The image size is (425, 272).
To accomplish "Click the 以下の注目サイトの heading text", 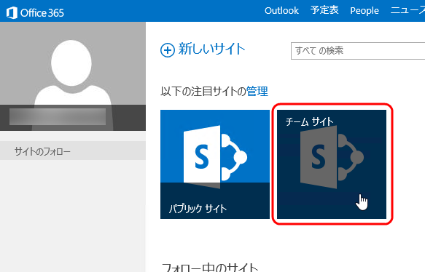I will point(203,92).
